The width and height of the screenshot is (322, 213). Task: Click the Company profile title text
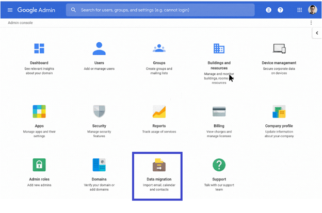point(279,126)
